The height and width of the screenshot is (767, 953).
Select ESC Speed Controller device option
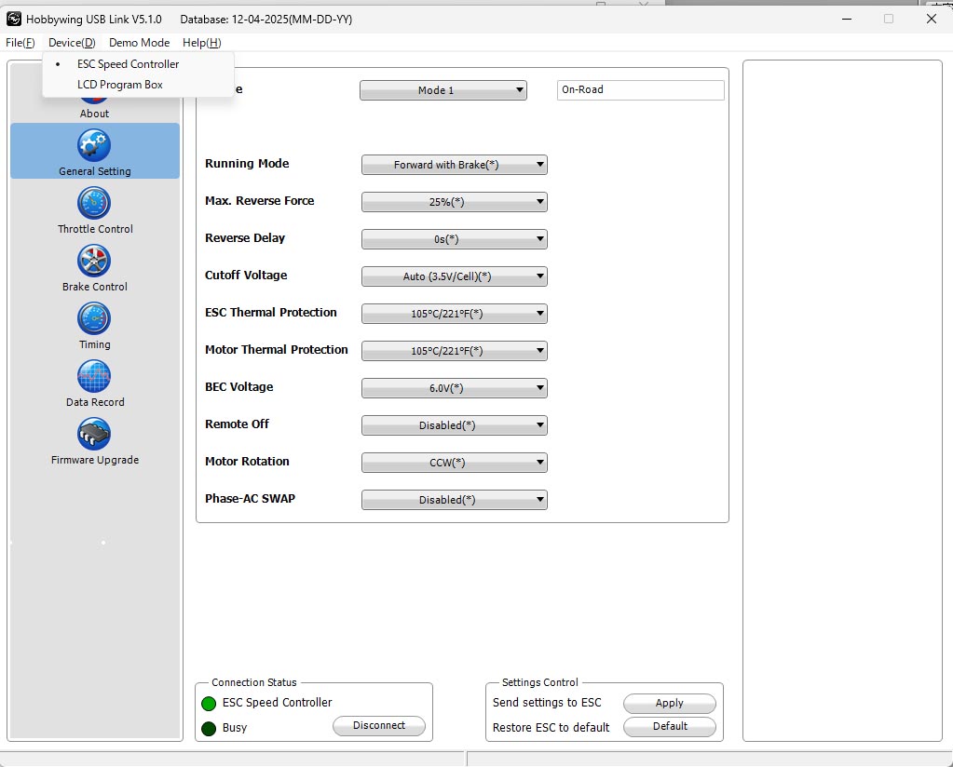128,64
